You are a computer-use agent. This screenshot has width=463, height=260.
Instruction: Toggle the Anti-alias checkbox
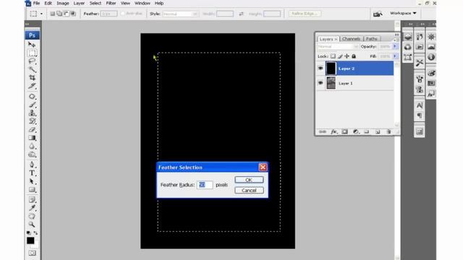pyautogui.click(x=123, y=14)
